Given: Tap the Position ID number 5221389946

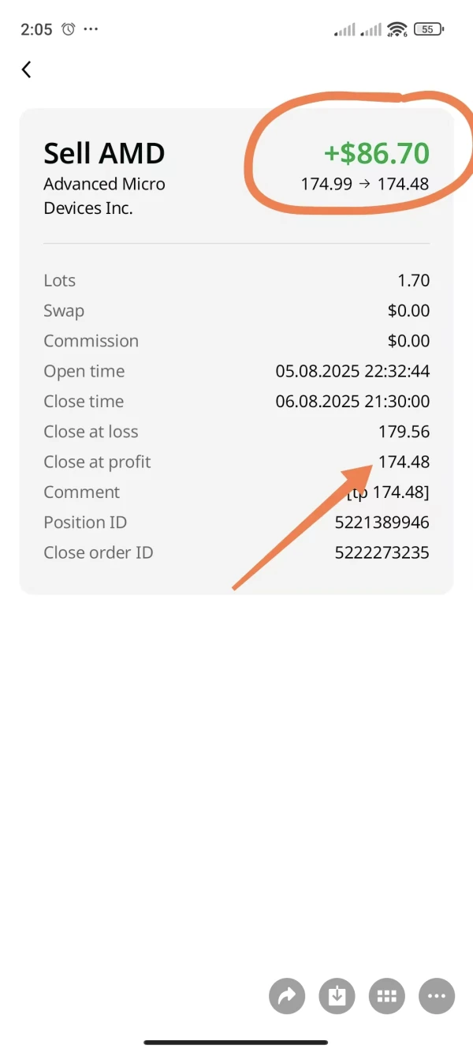Looking at the screenshot, I should 382,522.
